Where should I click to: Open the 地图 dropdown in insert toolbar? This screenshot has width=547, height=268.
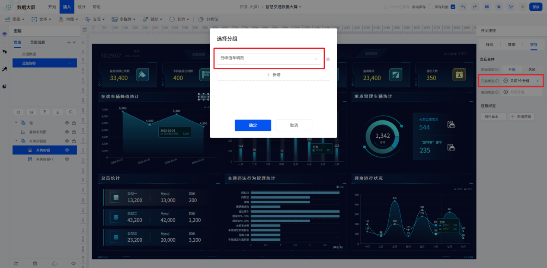click(68, 19)
